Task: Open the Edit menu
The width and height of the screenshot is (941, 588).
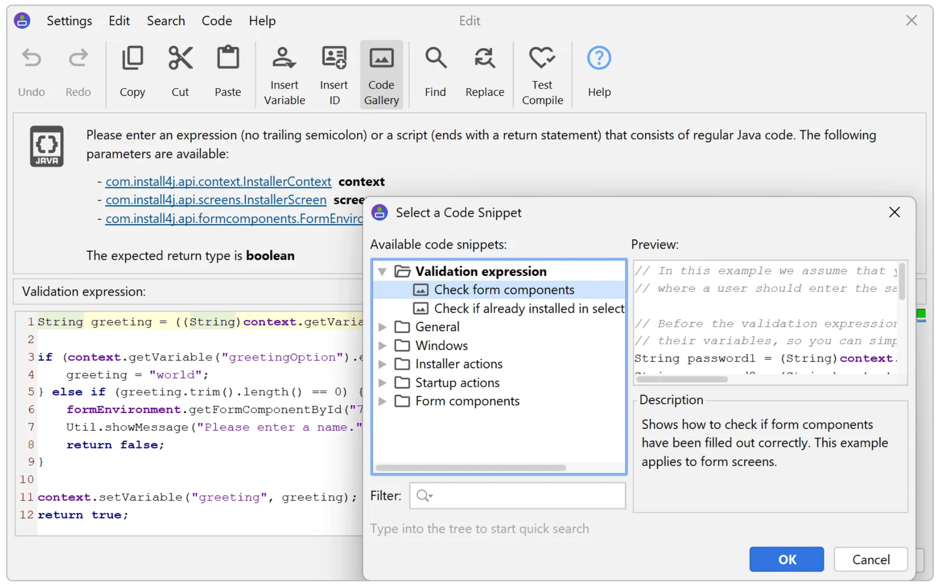Action: click(119, 21)
